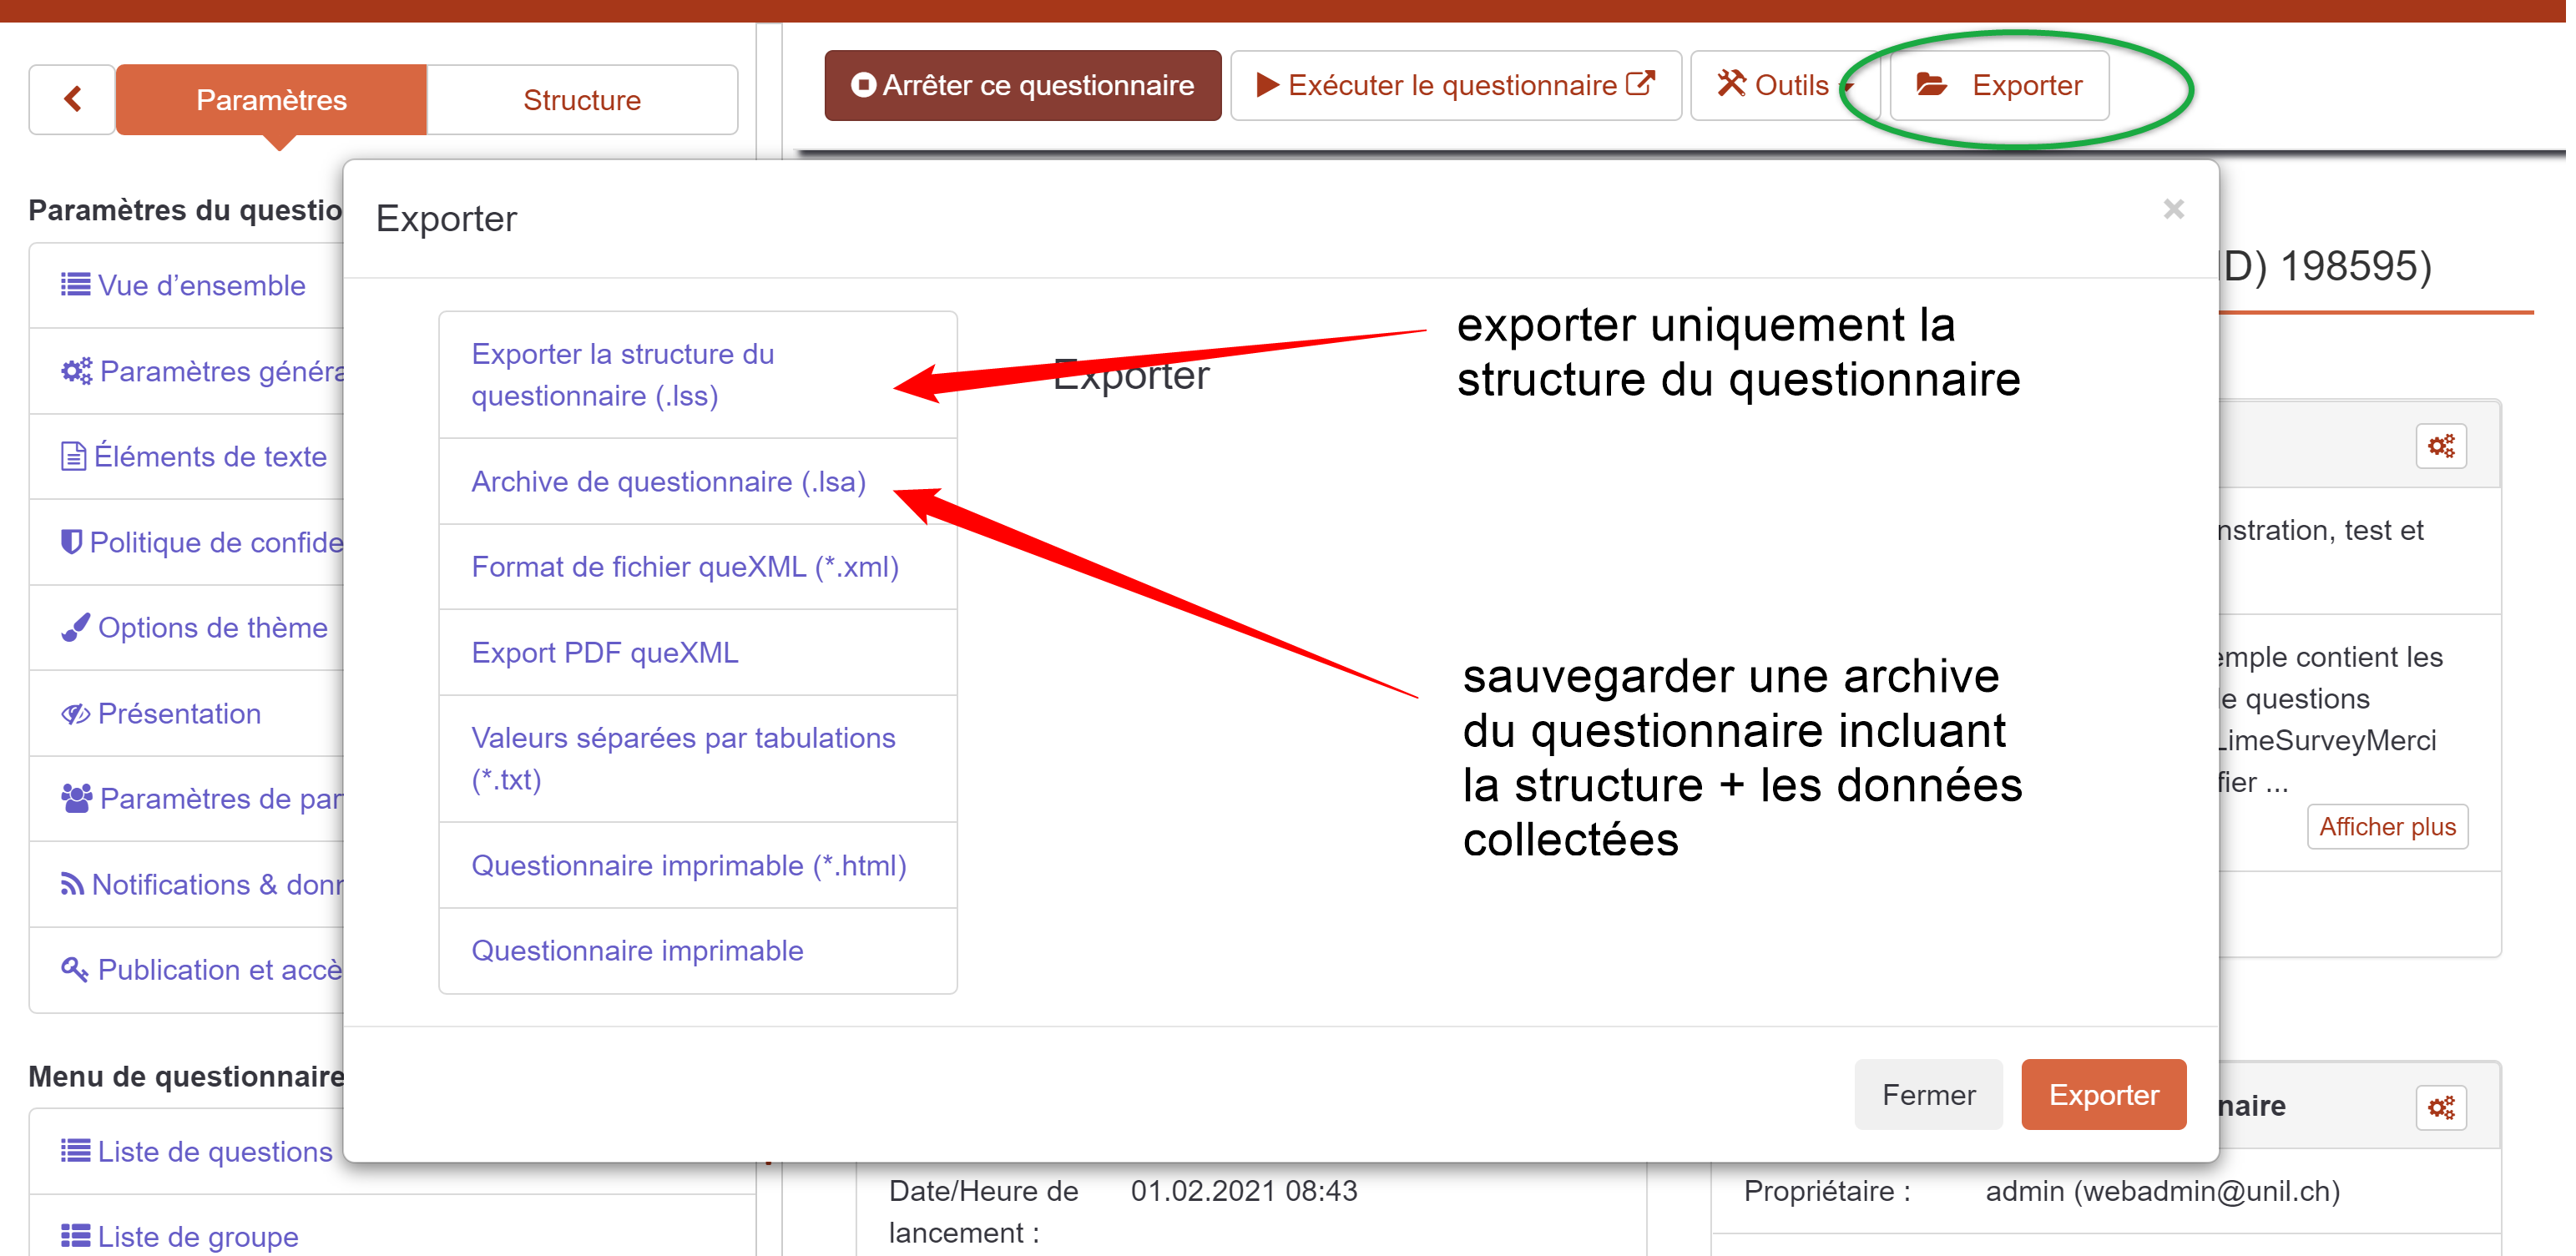Viewport: 2576px width, 1256px height.
Task: Click Afficher plus to expand description
Action: 2387,827
